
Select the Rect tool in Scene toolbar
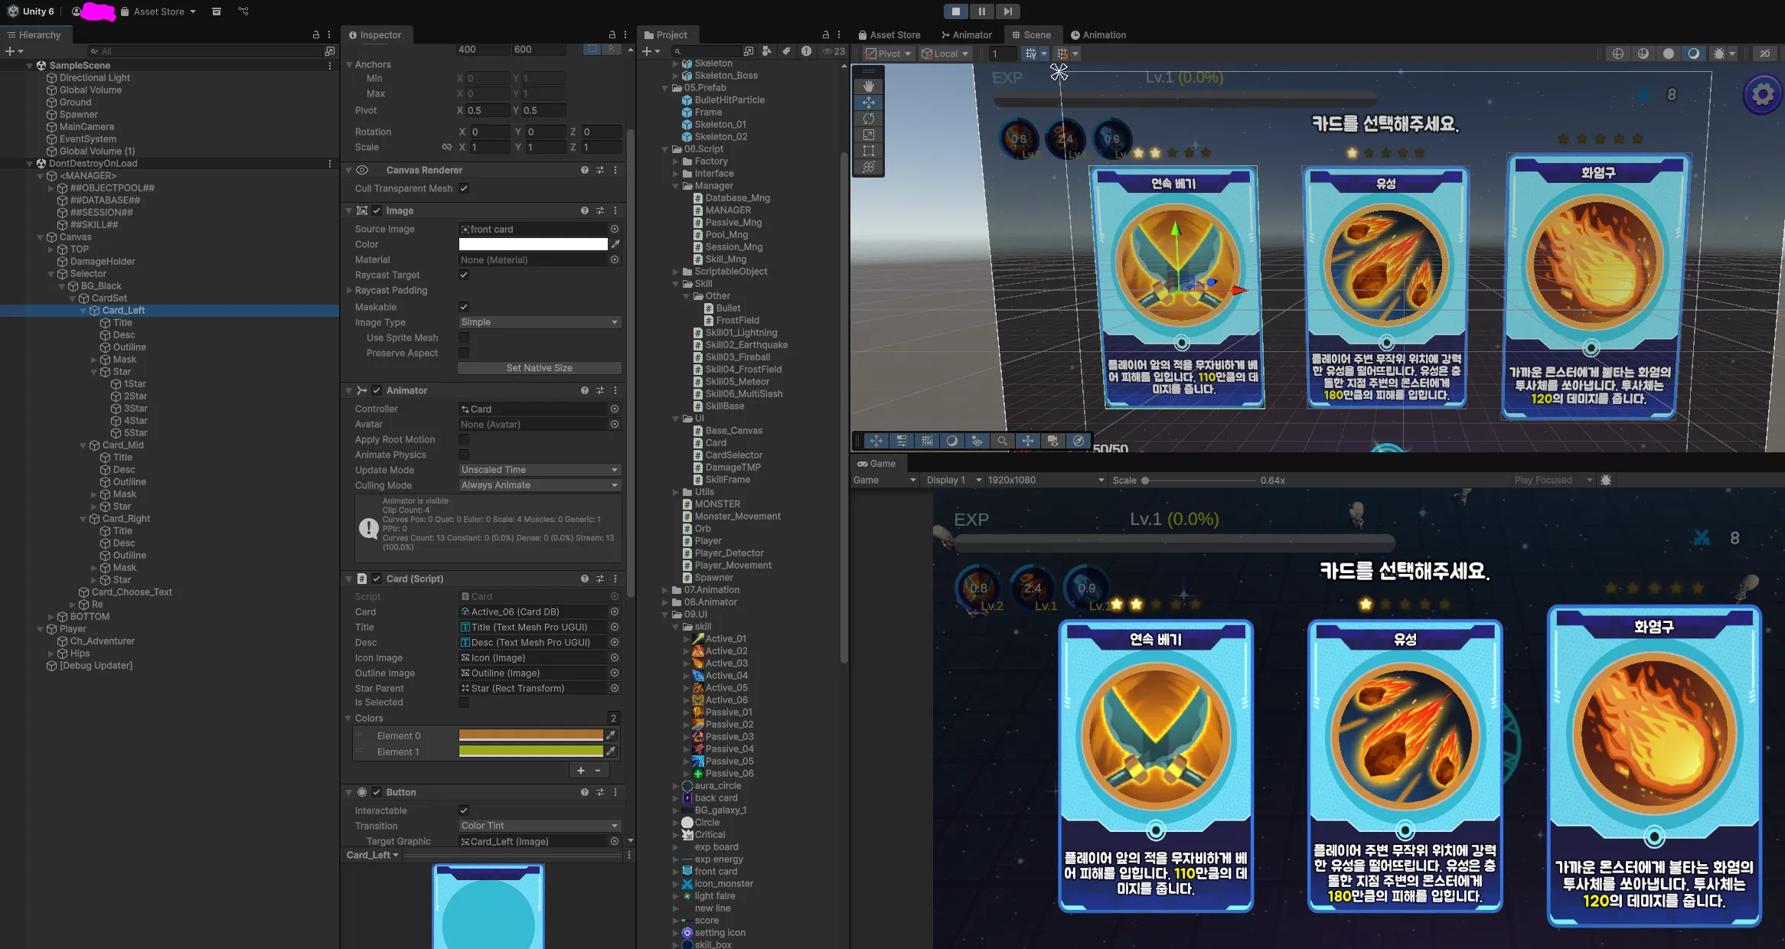coord(868,151)
